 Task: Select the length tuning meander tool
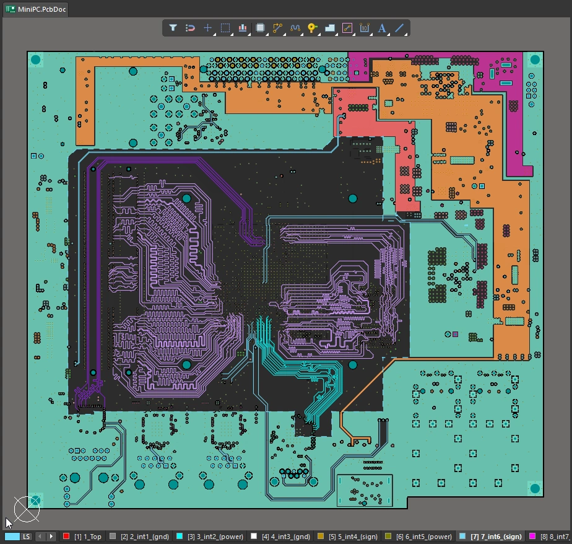[x=295, y=28]
